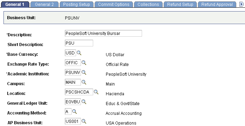Click the Exchange Rate Type lookup icon
This screenshot has width=245, height=126.
click(84, 63)
